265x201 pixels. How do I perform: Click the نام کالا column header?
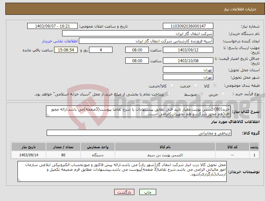point(165,147)
